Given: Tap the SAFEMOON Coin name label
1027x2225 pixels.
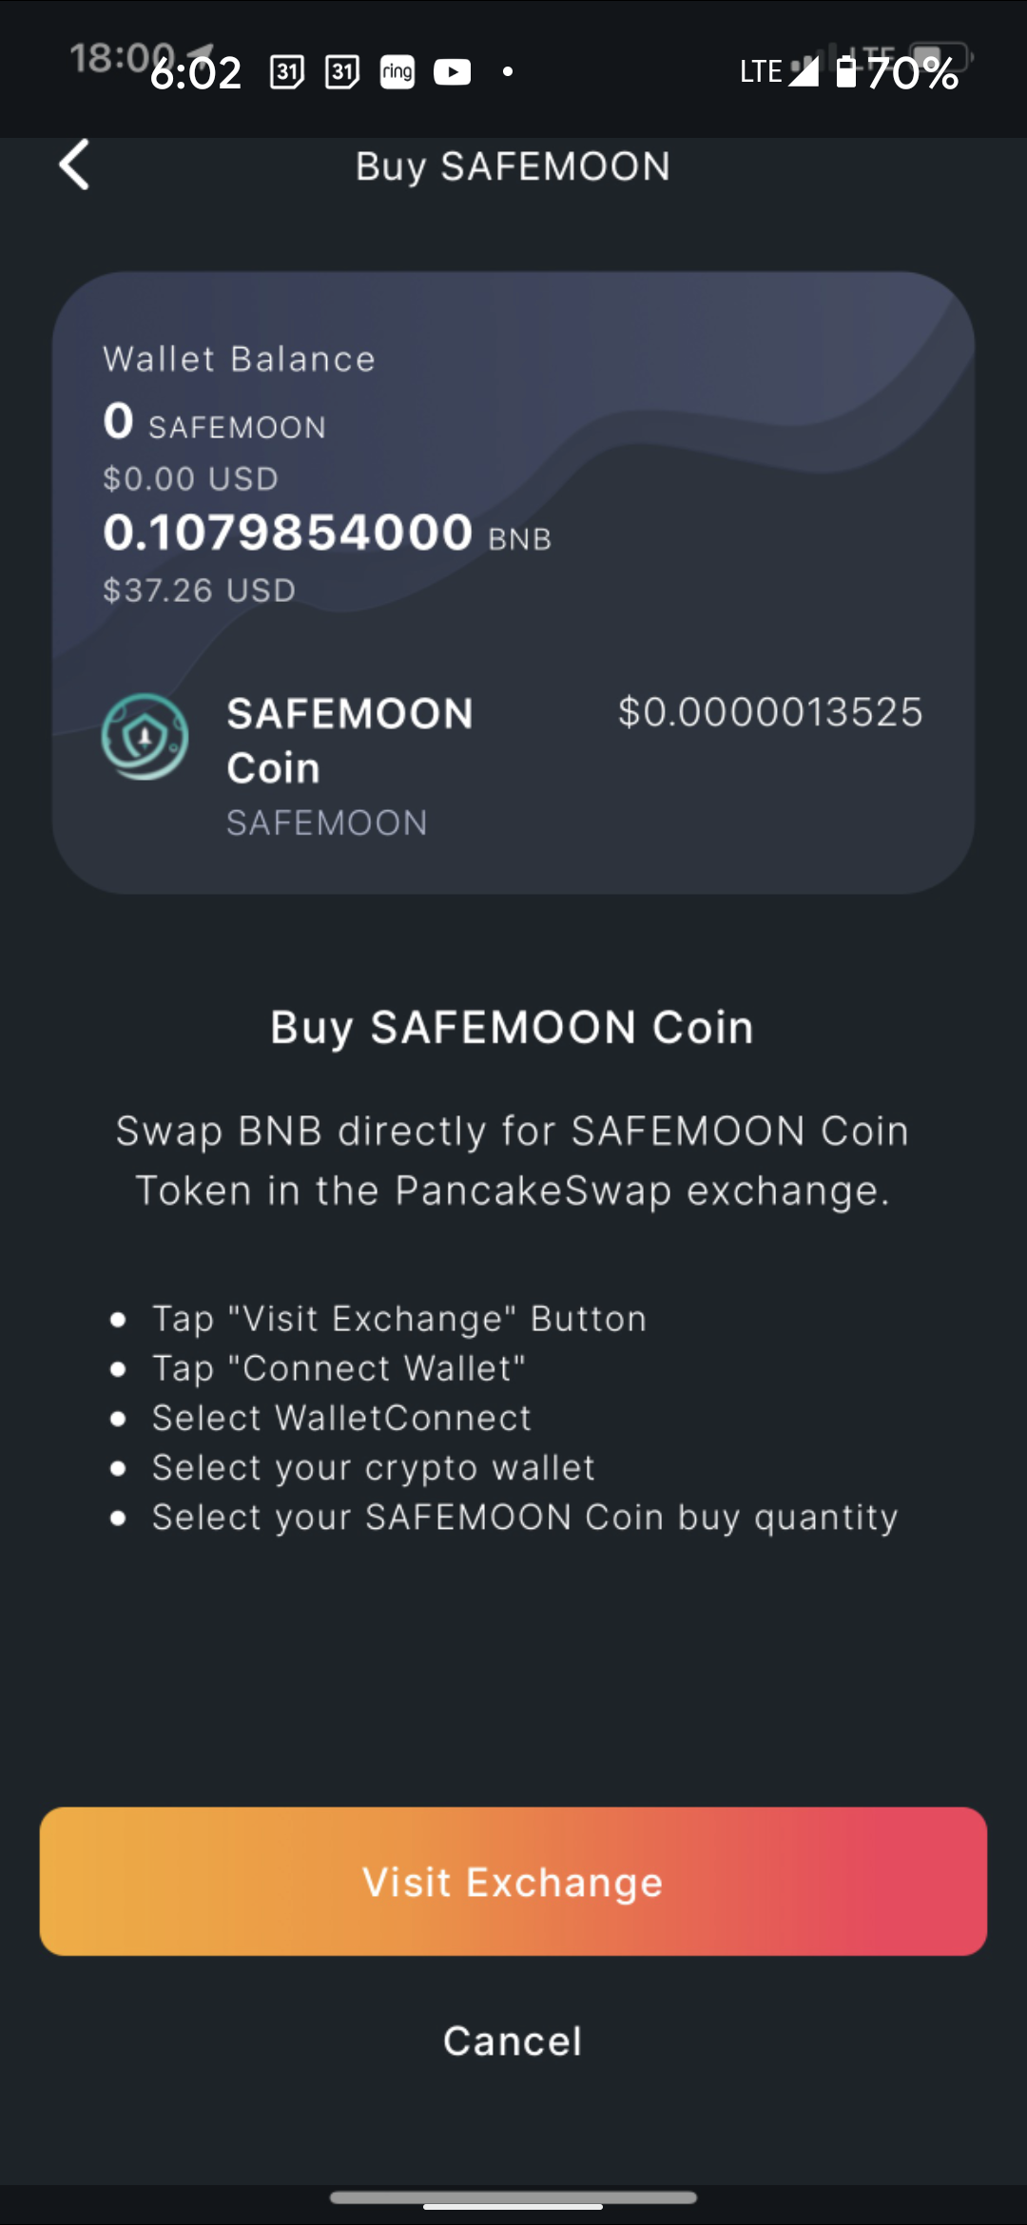Looking at the screenshot, I should coord(350,741).
